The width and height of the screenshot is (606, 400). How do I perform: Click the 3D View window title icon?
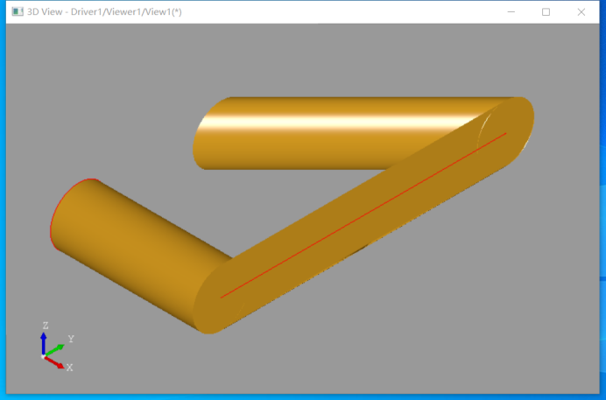point(18,11)
